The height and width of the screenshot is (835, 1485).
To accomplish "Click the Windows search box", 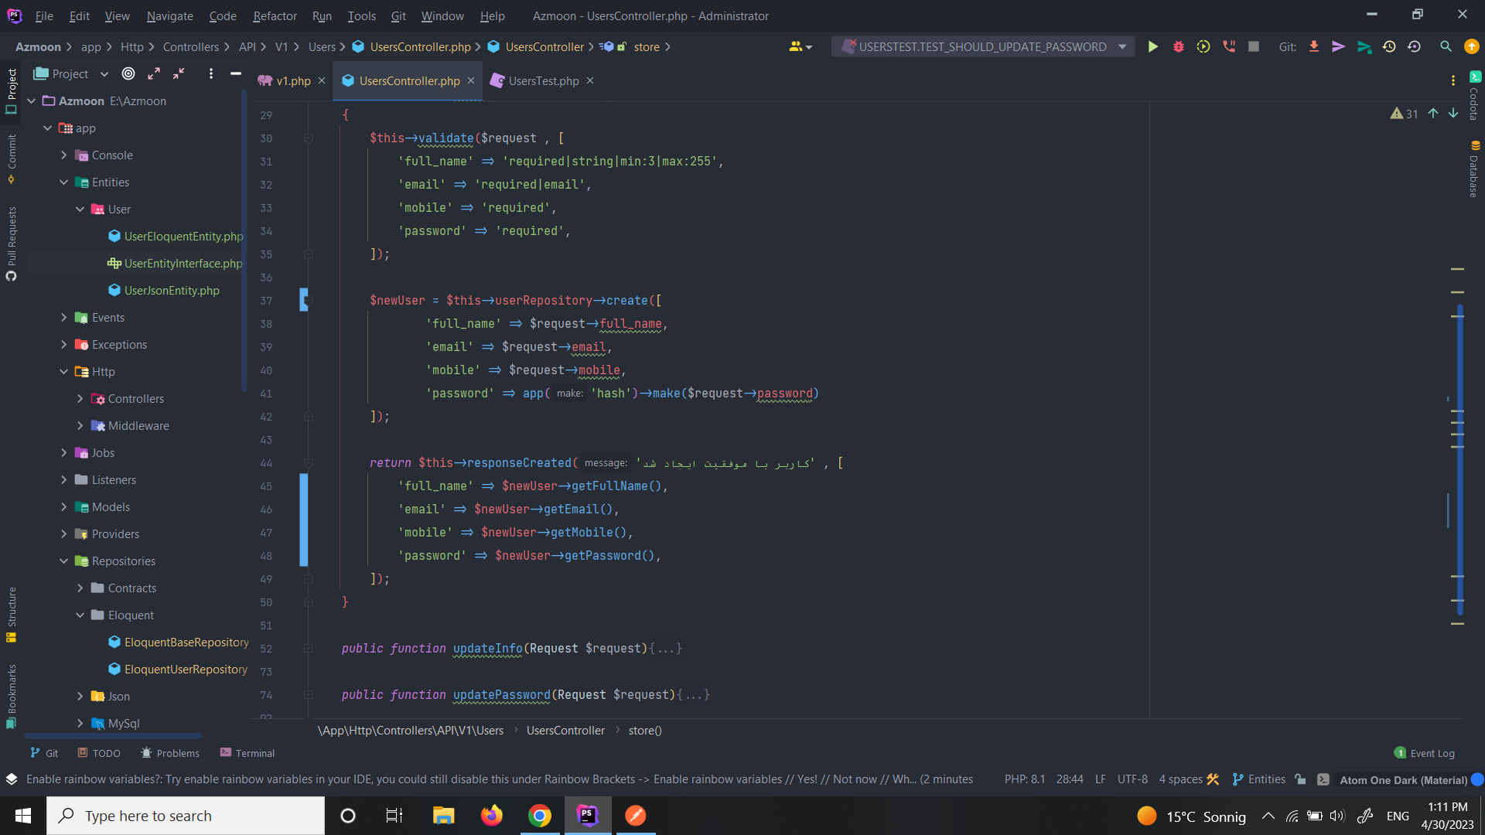I will pos(186,816).
